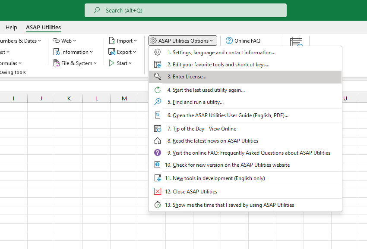This screenshot has height=249, width=367.
Task: Click the Import document icon
Action: coord(112,40)
